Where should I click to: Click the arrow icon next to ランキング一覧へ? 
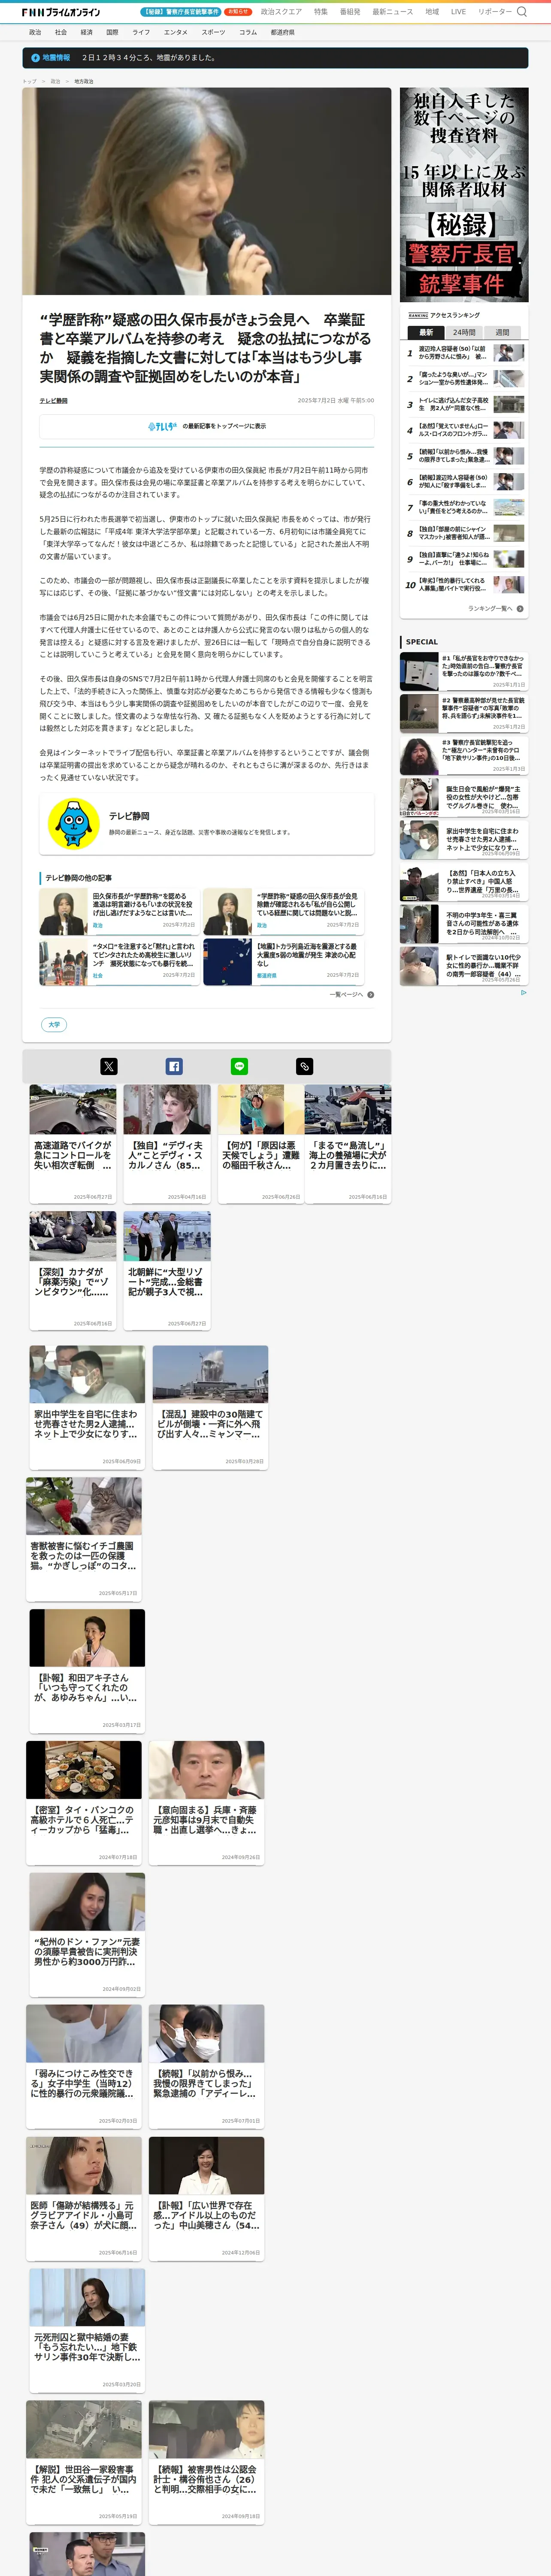(520, 608)
